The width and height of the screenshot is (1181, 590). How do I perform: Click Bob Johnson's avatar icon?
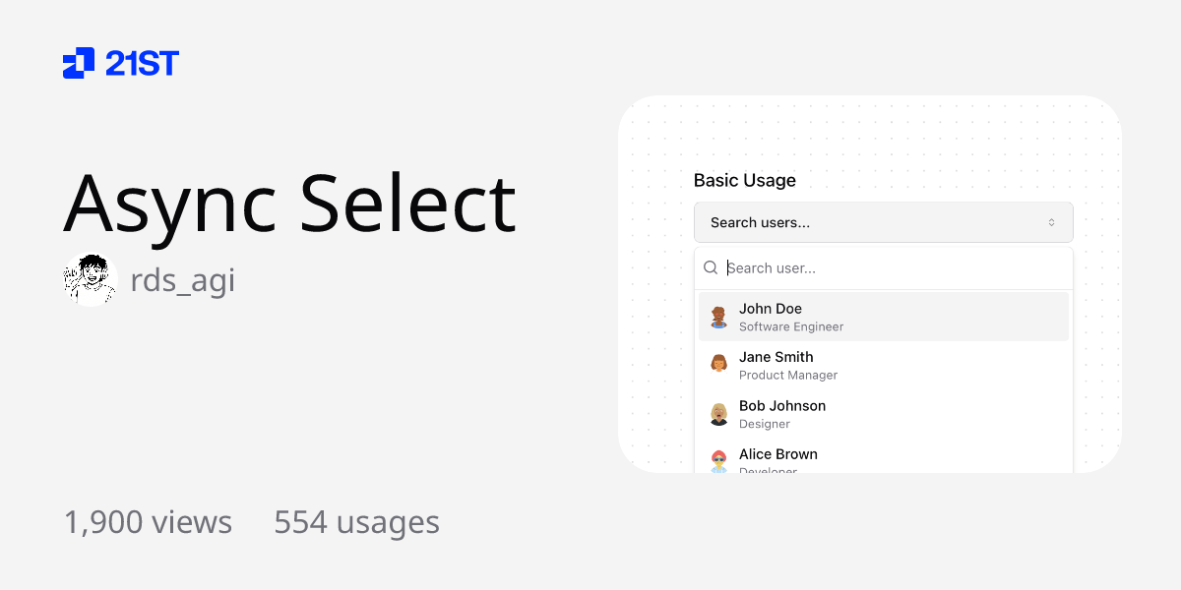tap(718, 414)
